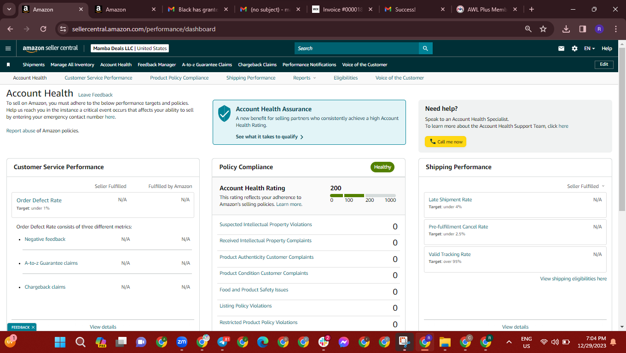Open the site information icon in the address bar

(x=63, y=29)
